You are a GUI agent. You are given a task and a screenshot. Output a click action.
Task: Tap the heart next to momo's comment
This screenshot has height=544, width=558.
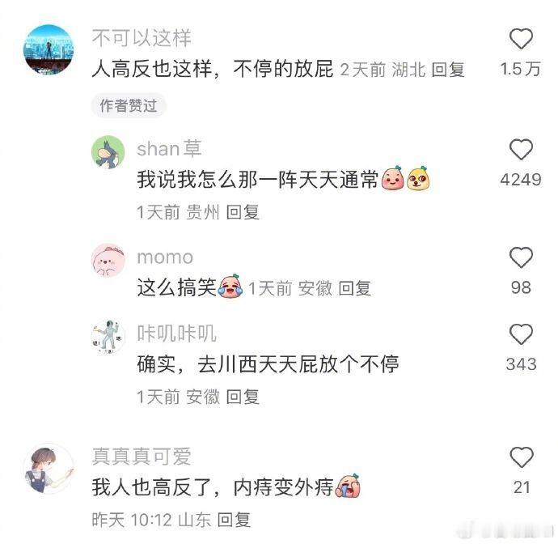pyautogui.click(x=521, y=257)
